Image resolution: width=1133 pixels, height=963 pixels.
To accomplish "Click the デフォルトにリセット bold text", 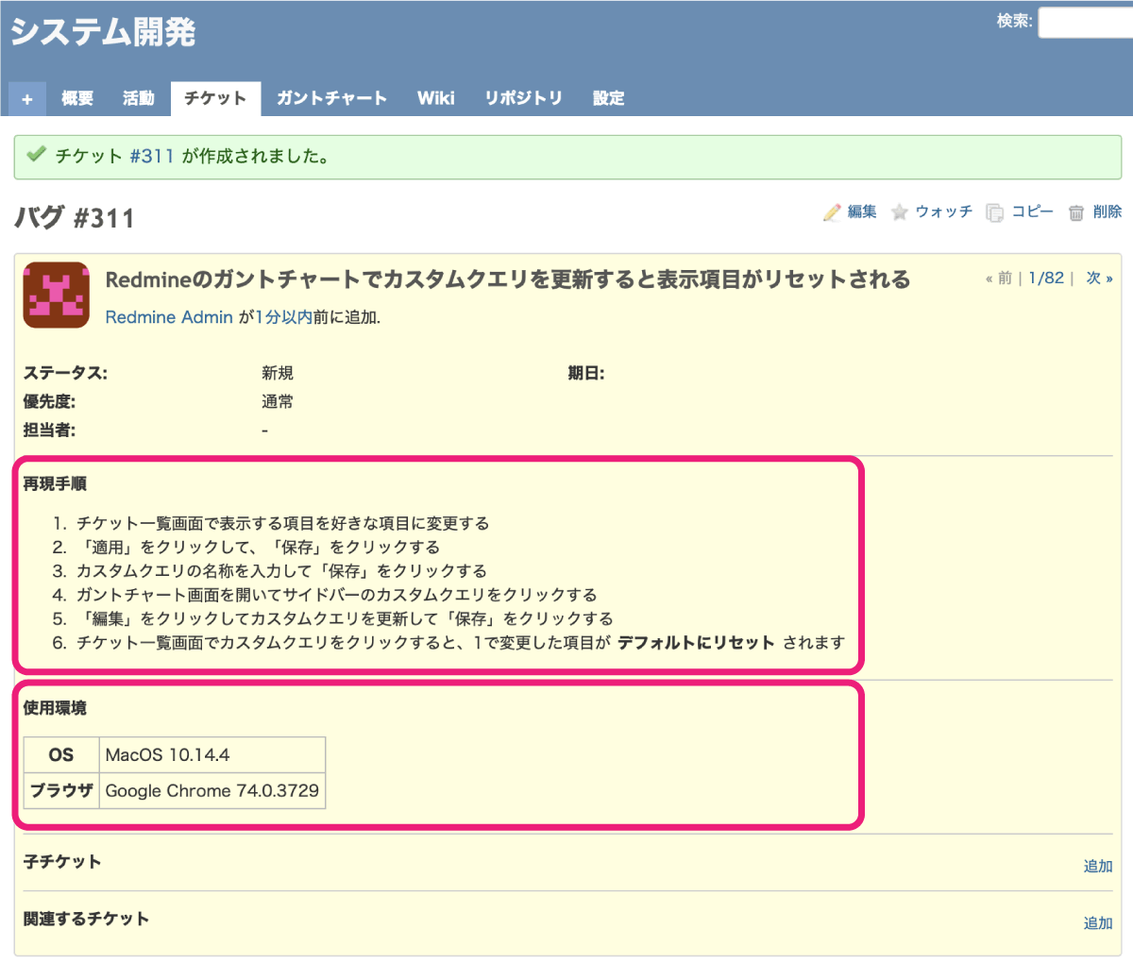I will (697, 643).
